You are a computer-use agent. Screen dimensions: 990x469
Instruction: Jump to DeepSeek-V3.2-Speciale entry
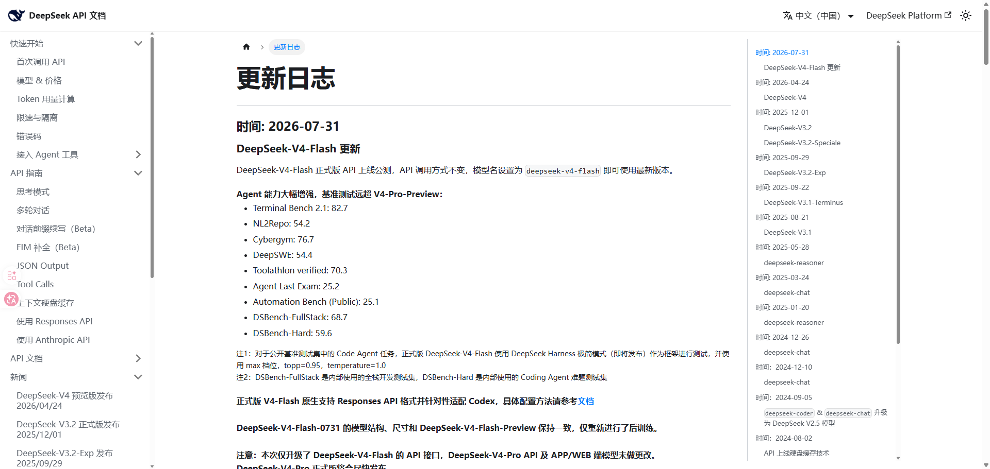click(x=802, y=143)
